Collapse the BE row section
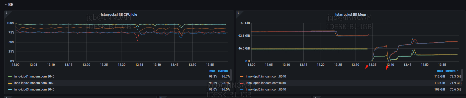The image size is (466, 98). (9, 4)
